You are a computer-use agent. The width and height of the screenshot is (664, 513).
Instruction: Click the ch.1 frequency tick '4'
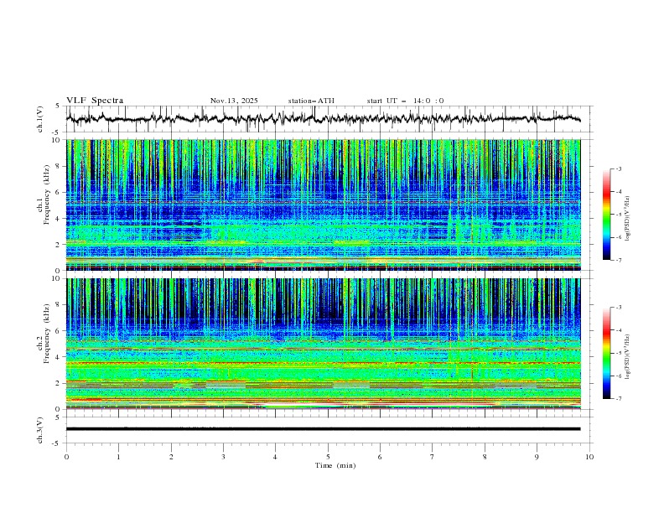coord(60,219)
